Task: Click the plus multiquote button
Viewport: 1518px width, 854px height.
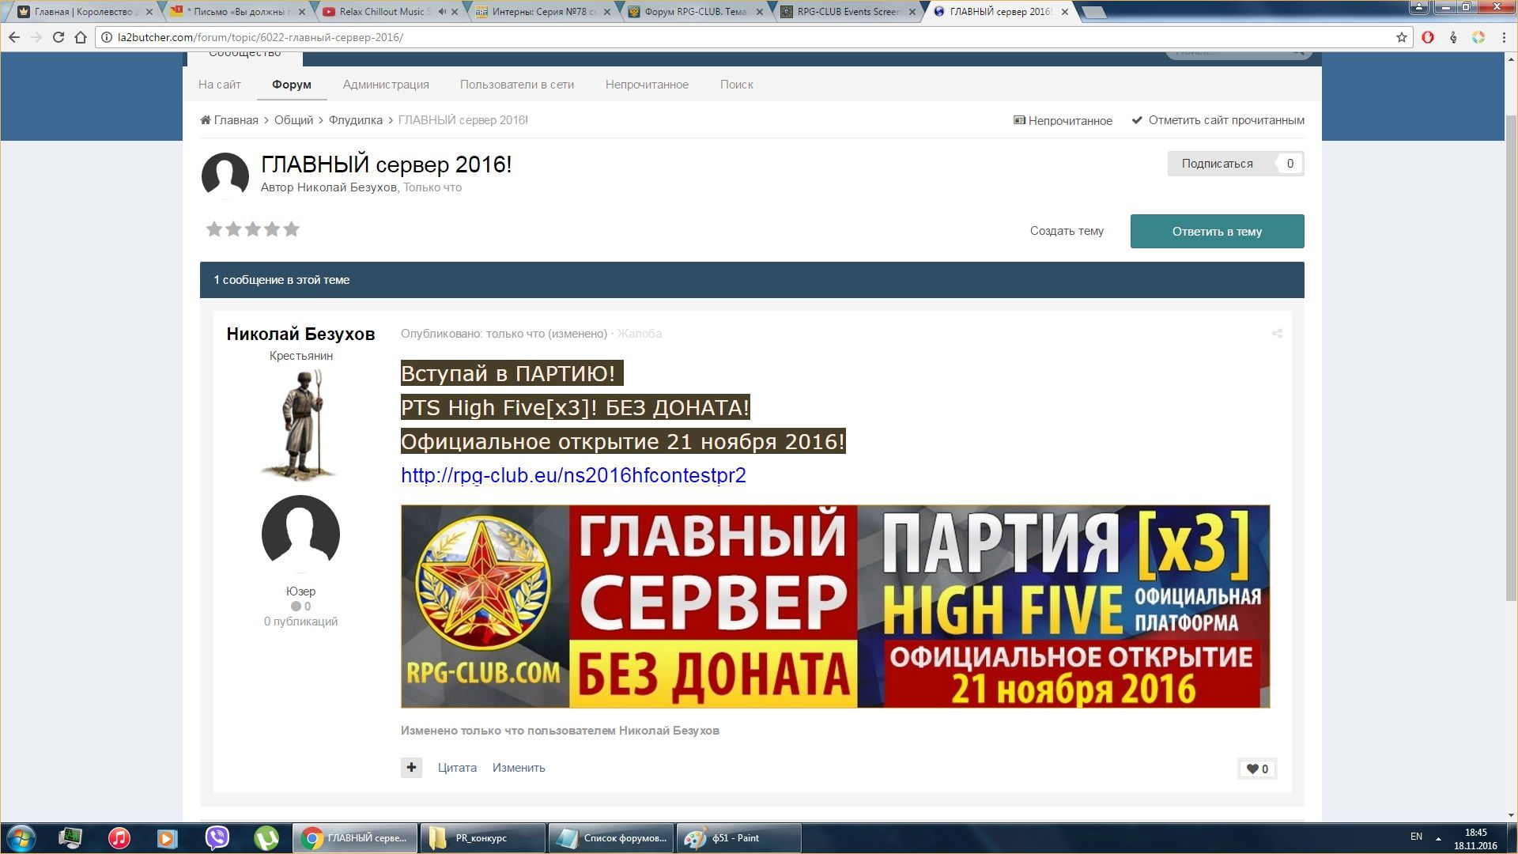Action: click(411, 767)
